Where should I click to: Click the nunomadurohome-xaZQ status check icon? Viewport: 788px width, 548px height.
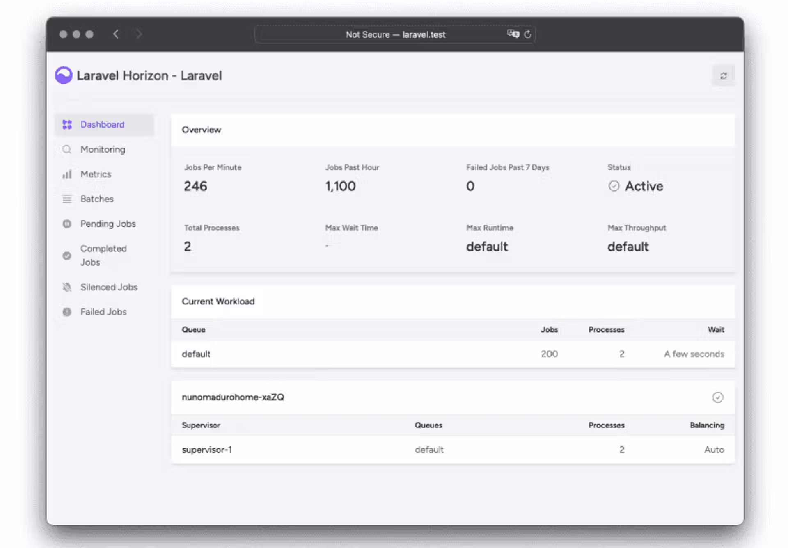click(717, 397)
